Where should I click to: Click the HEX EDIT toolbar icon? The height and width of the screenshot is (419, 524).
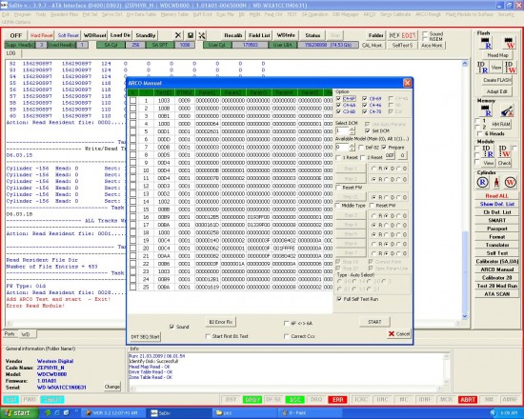click(402, 35)
